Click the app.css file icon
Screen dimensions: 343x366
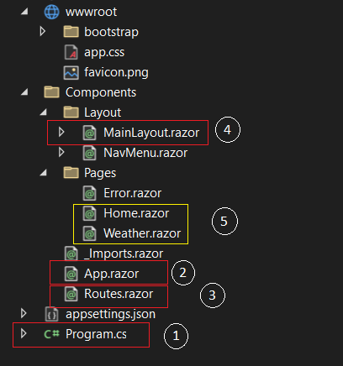71,52
